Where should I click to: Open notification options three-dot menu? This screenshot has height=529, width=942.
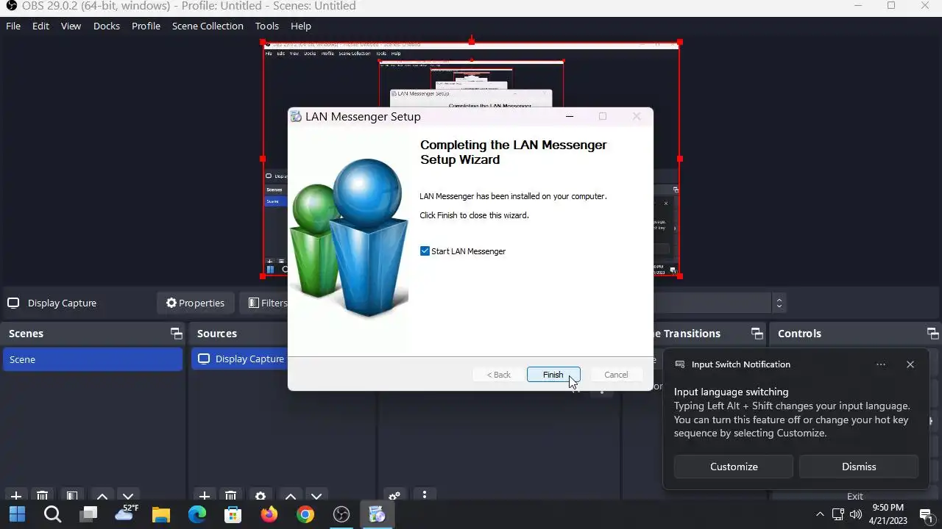[x=881, y=364]
